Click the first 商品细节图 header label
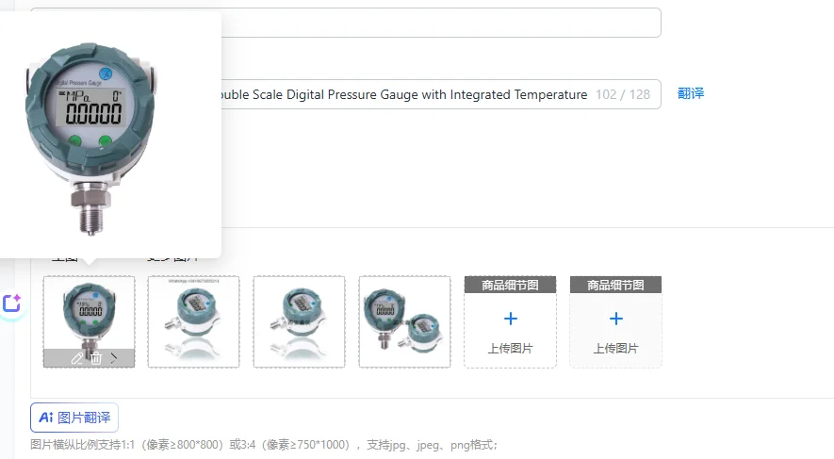The image size is (834, 459). point(511,285)
